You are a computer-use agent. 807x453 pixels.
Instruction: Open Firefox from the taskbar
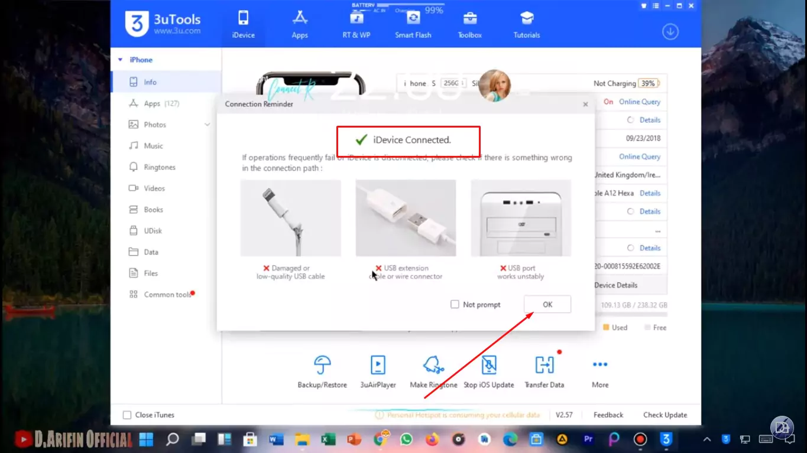(x=432, y=439)
